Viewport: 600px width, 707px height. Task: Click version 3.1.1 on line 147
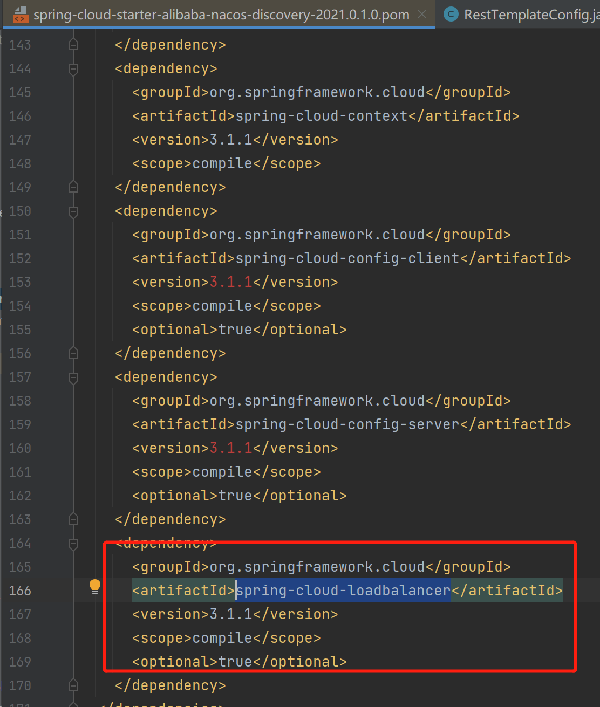click(x=231, y=140)
